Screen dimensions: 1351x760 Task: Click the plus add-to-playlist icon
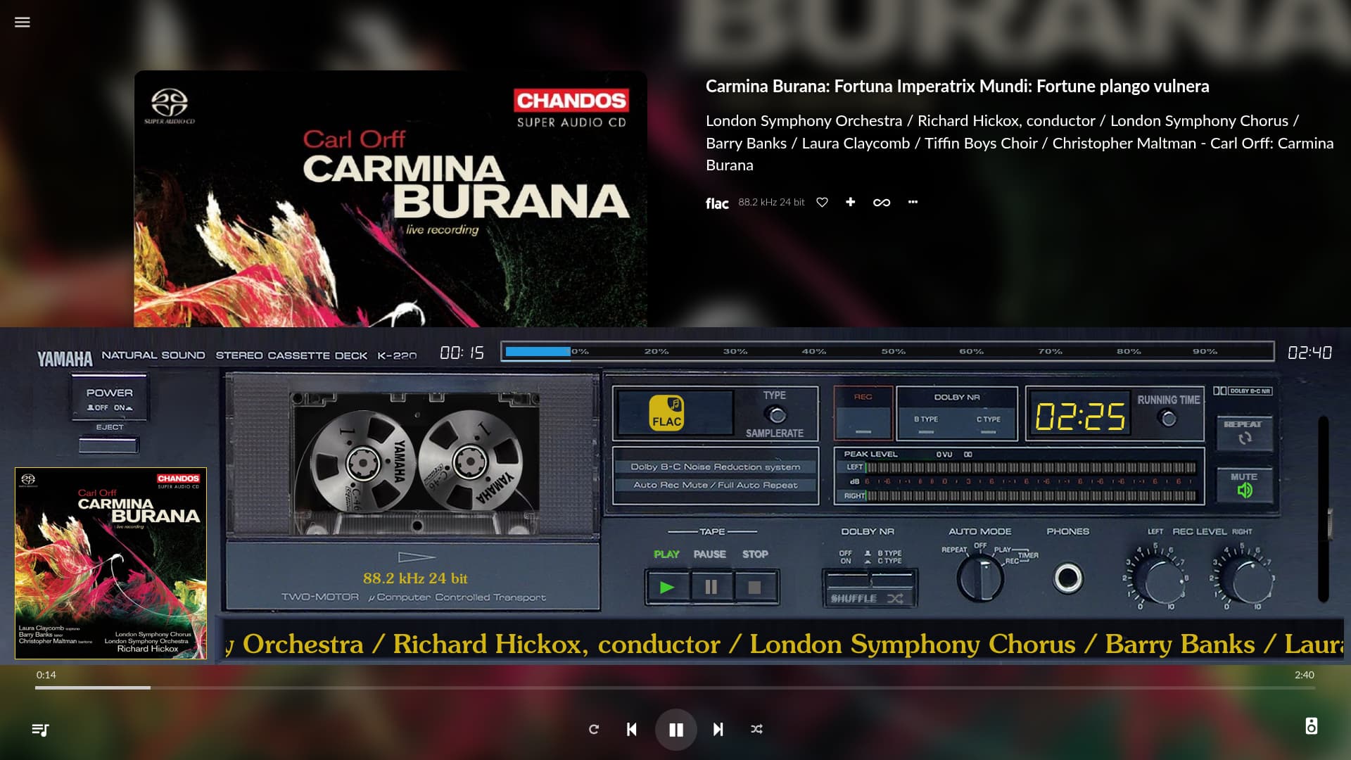[x=850, y=202]
